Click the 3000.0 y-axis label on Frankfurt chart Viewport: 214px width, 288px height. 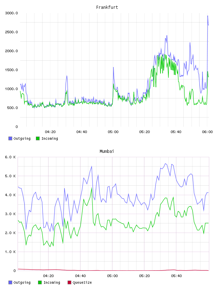[11, 13]
